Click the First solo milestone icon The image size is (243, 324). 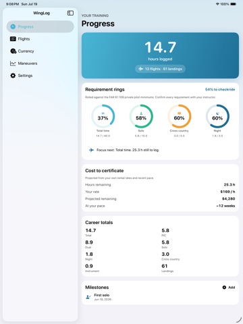click(x=88, y=297)
